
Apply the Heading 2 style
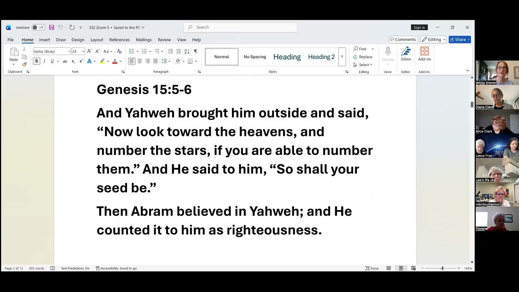[322, 57]
